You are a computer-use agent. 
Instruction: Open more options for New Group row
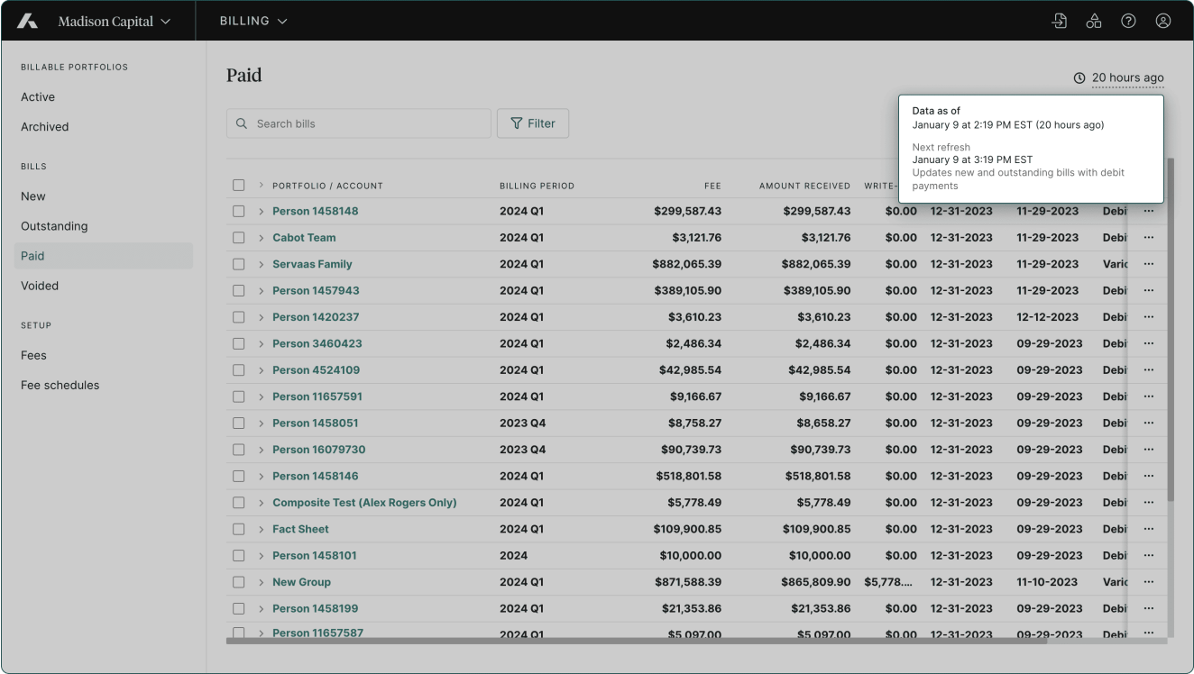pyautogui.click(x=1148, y=582)
